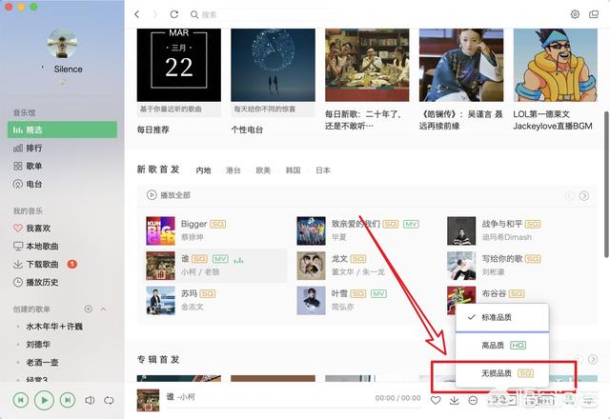The width and height of the screenshot is (610, 419).
Task: Go to next page of 新歌首发
Action: 583,195
